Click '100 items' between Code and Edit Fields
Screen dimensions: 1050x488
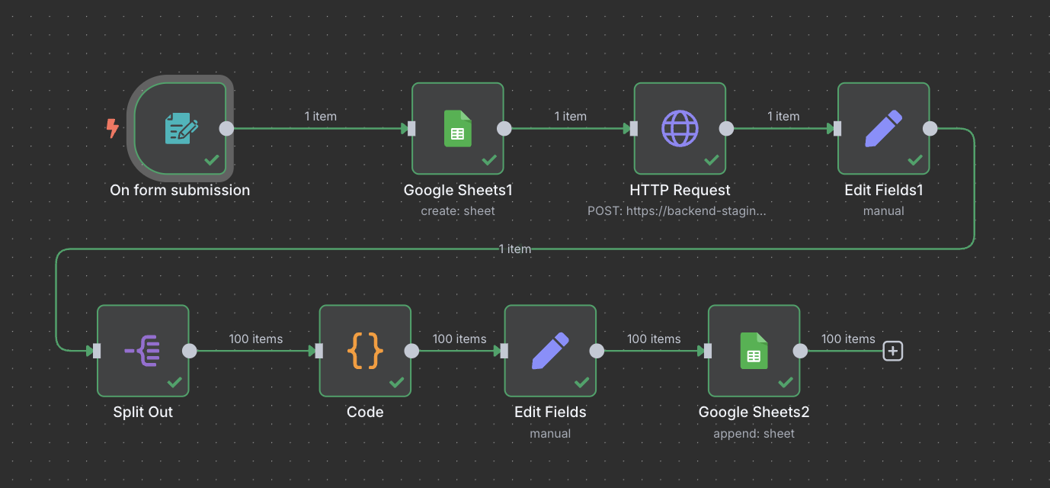pyautogui.click(x=459, y=339)
